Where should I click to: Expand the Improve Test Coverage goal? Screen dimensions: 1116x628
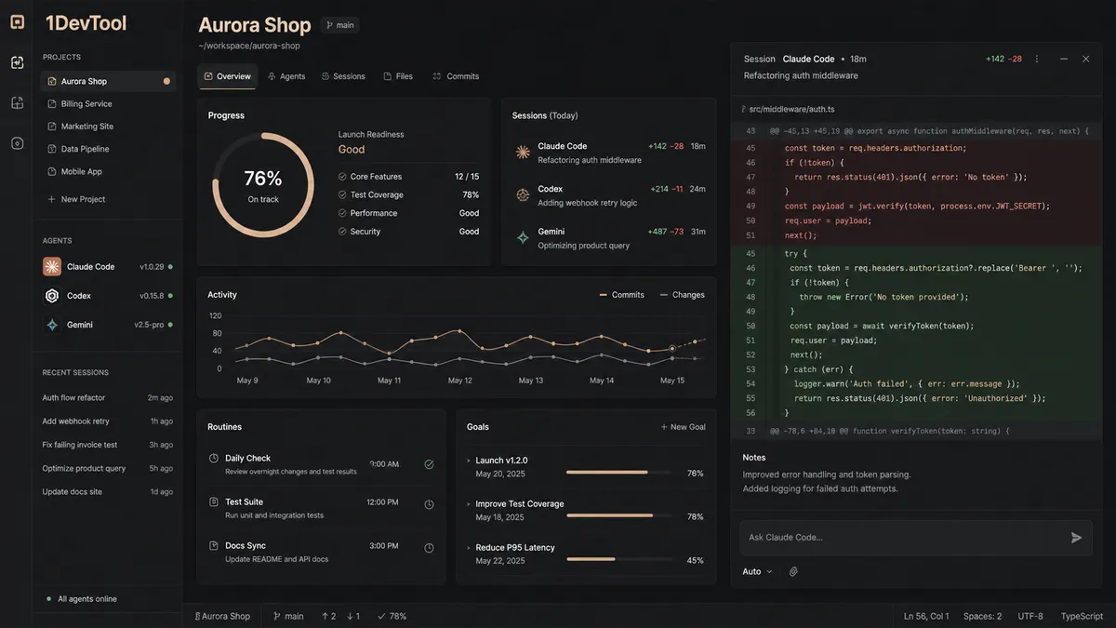click(x=469, y=504)
